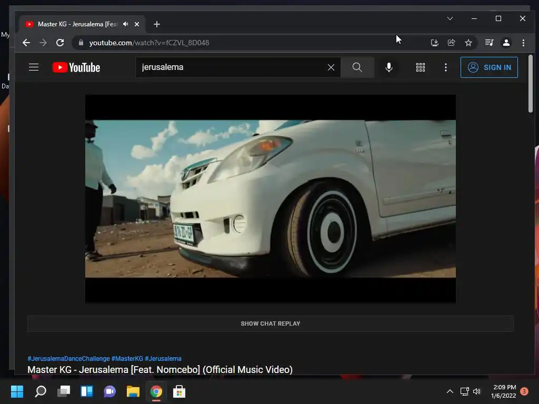Start voice search with the microphone
Viewport: 539px width, 404px height.
(x=389, y=67)
